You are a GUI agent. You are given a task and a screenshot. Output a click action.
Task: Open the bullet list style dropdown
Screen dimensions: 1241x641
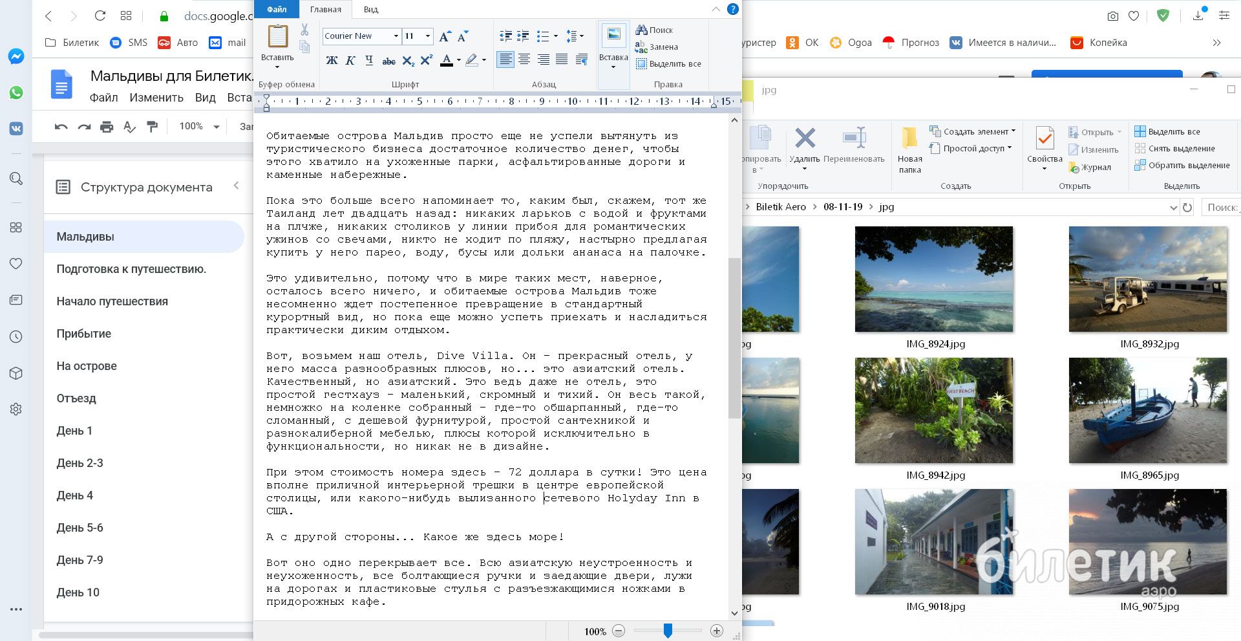point(555,36)
